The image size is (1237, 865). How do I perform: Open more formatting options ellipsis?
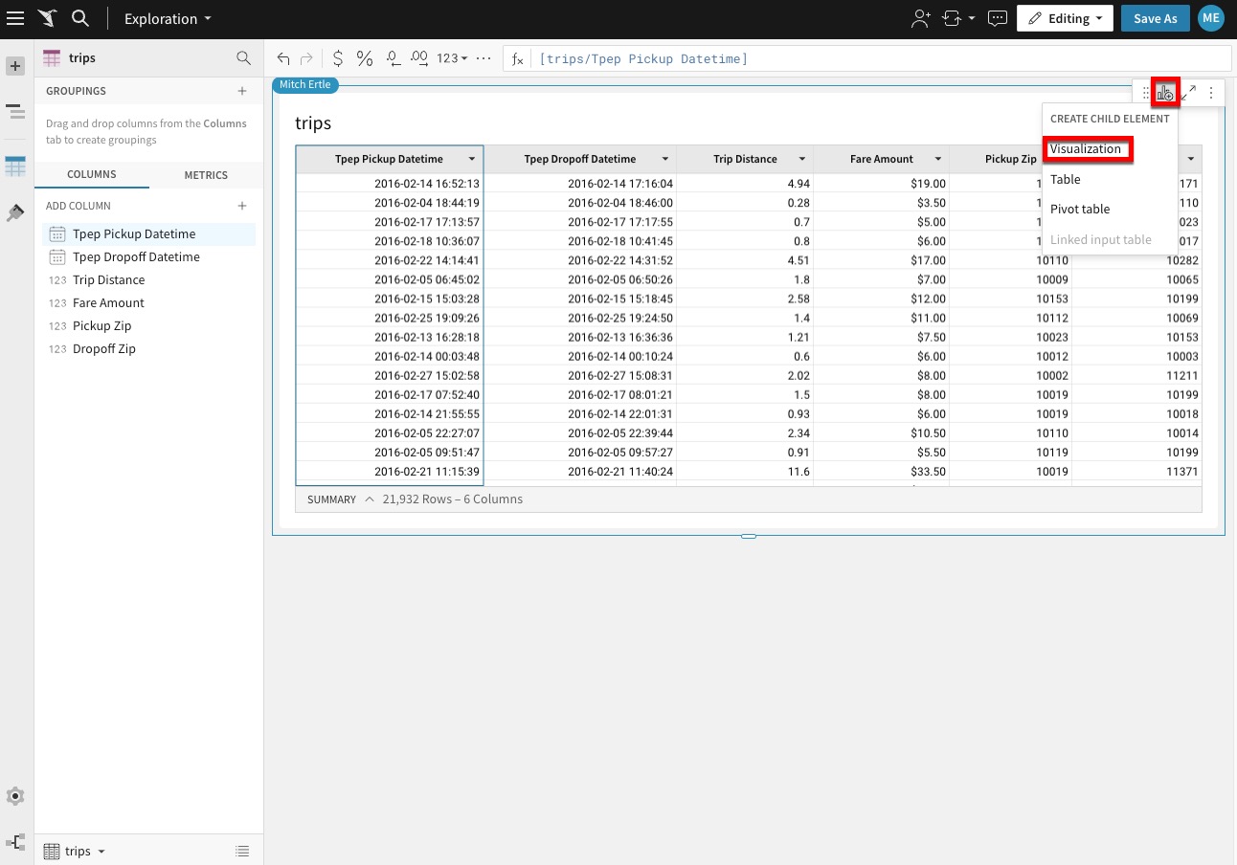pos(484,58)
